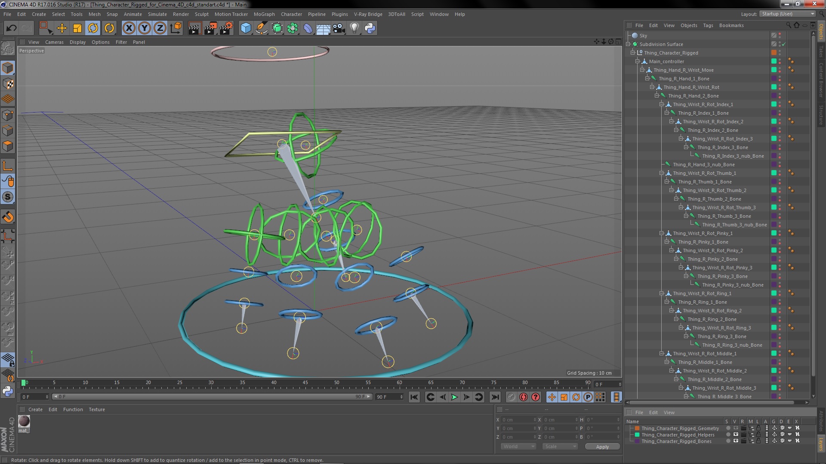Switch to Polygons mode icon
The width and height of the screenshot is (826, 464).
tap(8, 146)
